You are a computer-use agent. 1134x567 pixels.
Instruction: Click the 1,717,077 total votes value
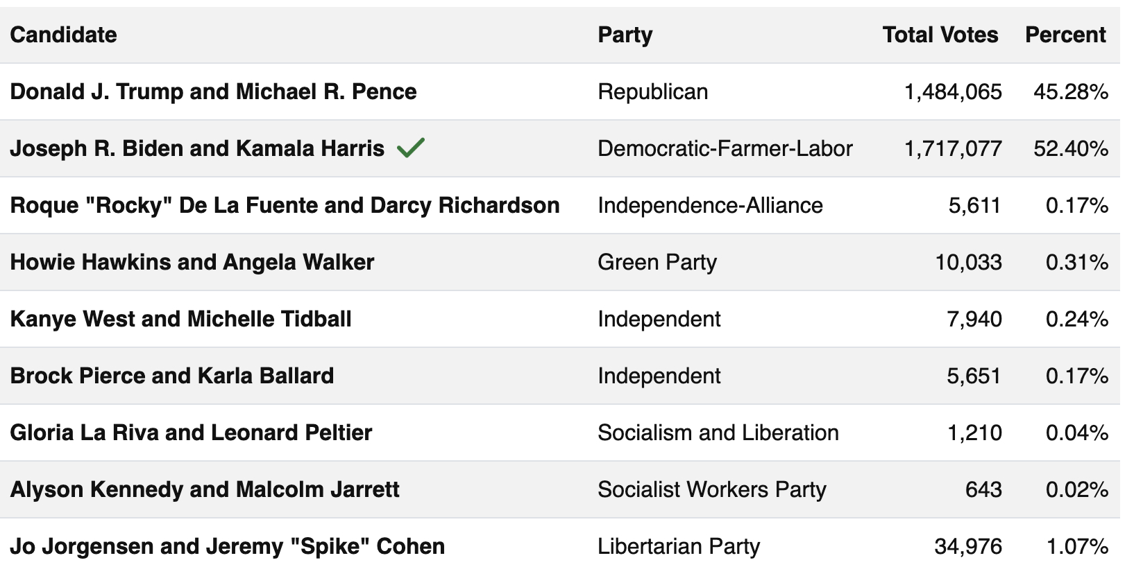[x=953, y=148]
